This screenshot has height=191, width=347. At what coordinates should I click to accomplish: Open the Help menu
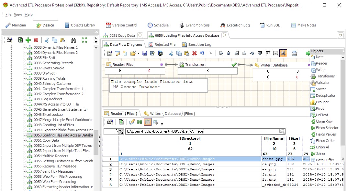pos(28,15)
